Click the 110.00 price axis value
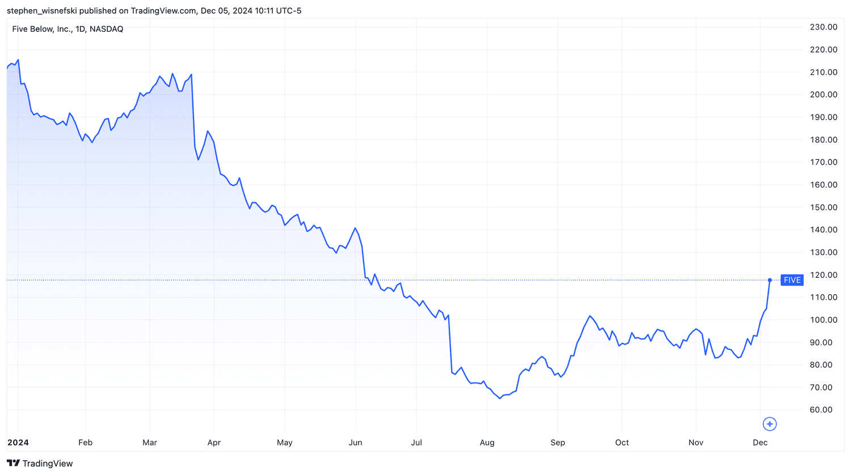851x475 pixels. tap(824, 297)
